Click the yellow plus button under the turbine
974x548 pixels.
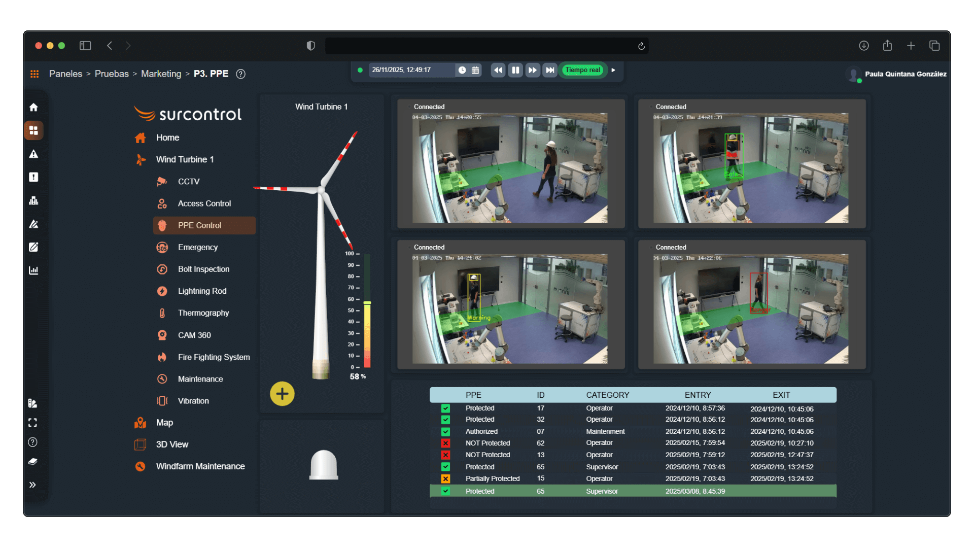tap(282, 393)
